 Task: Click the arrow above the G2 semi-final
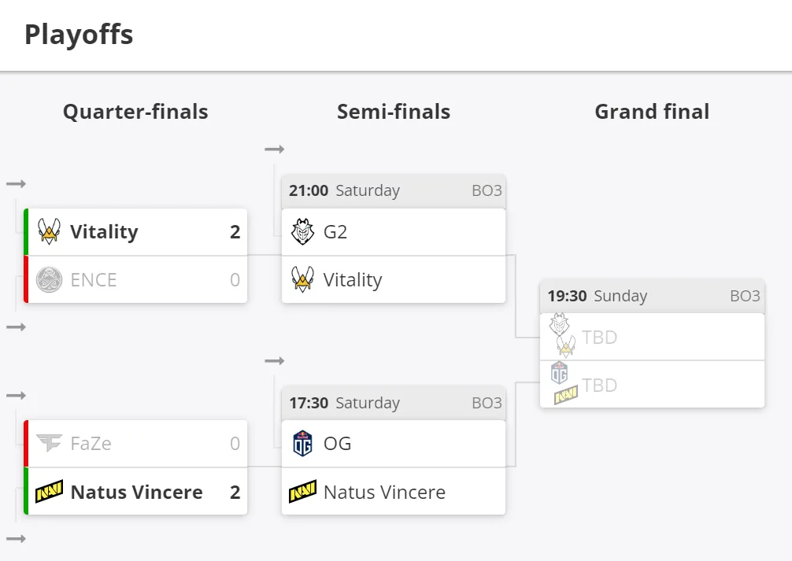274,149
